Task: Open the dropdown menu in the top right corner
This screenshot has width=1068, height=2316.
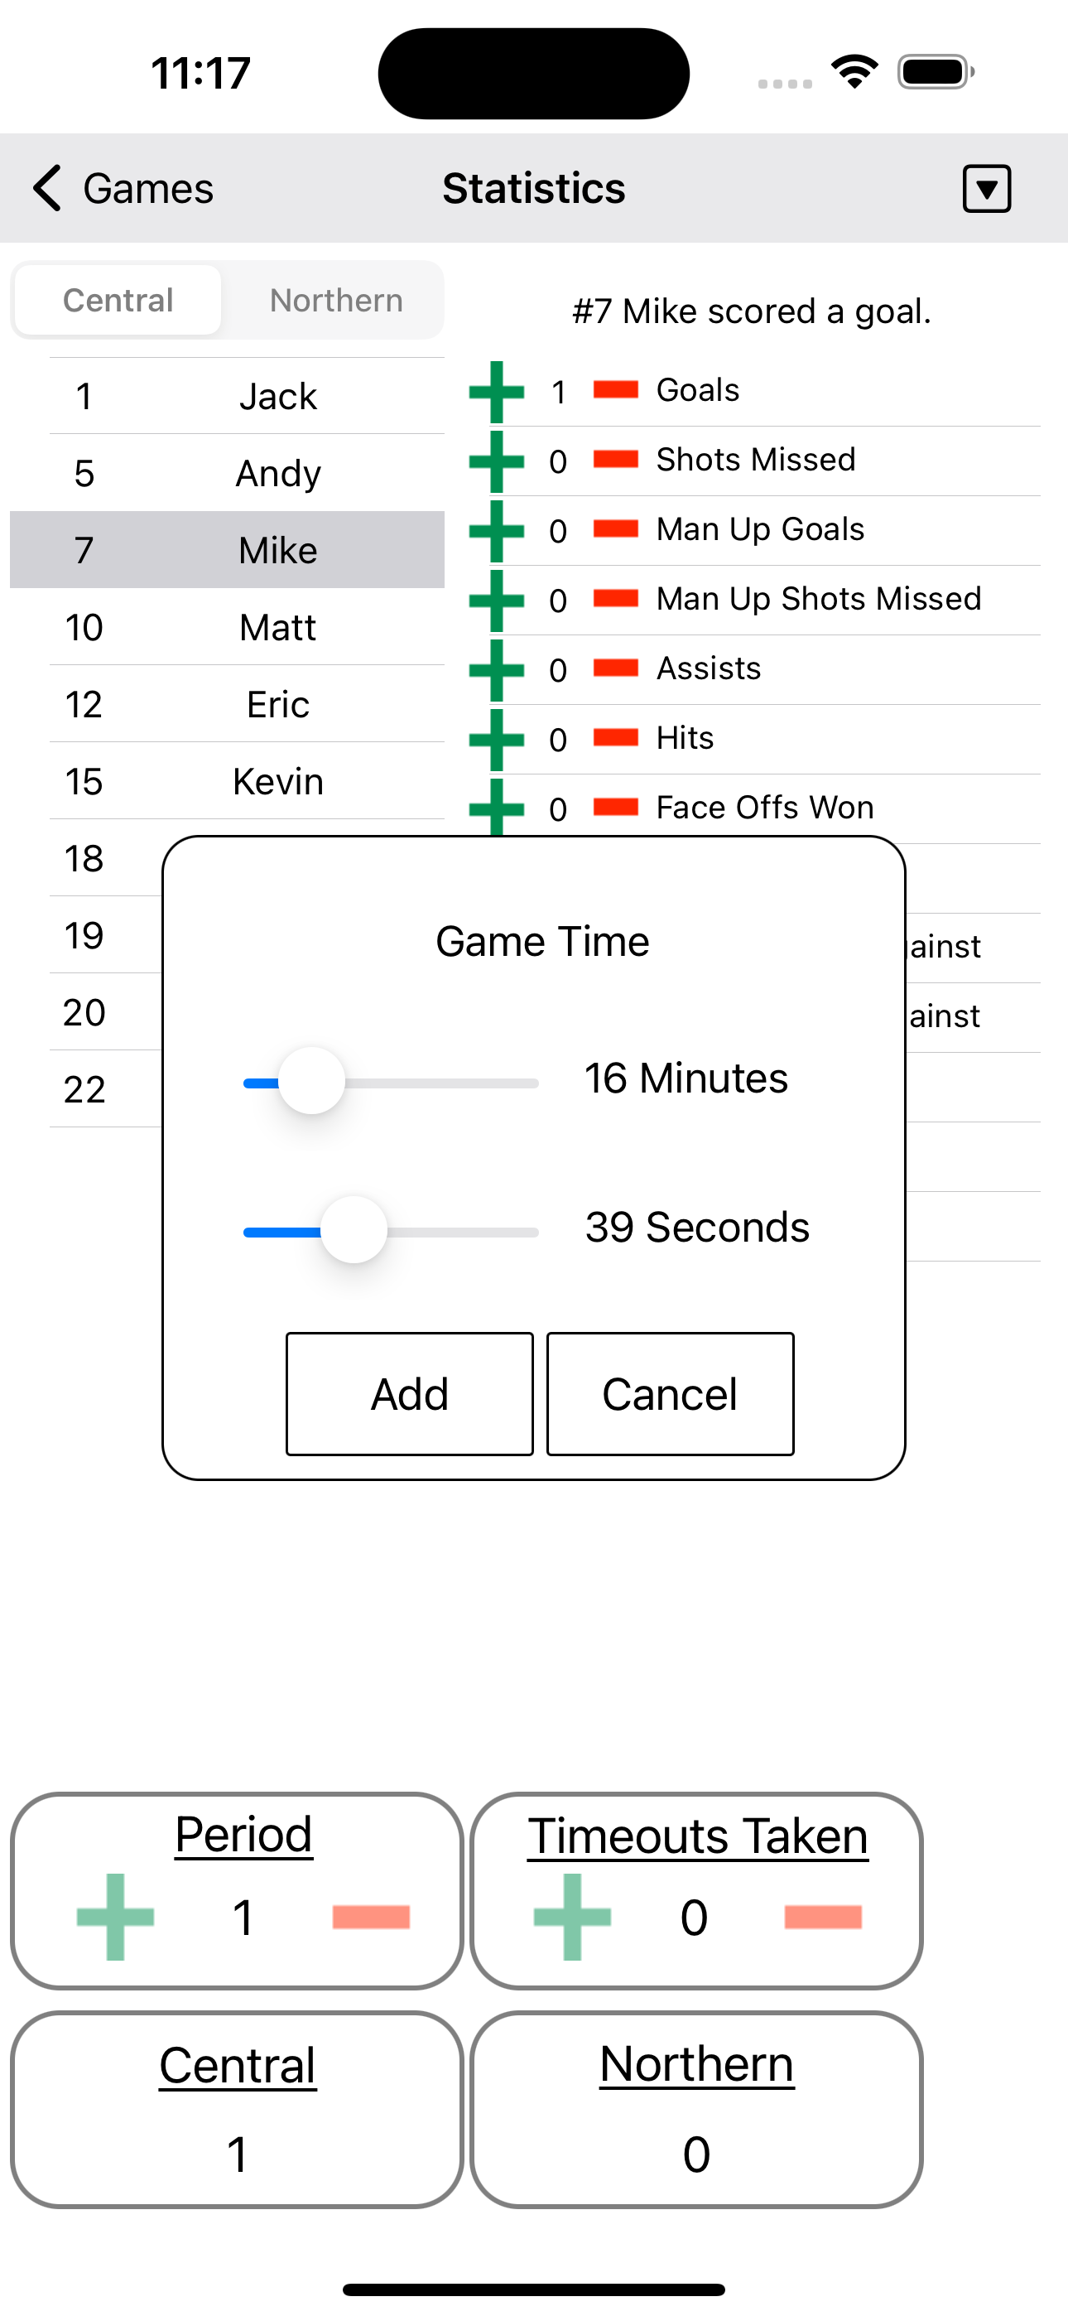Action: [986, 189]
